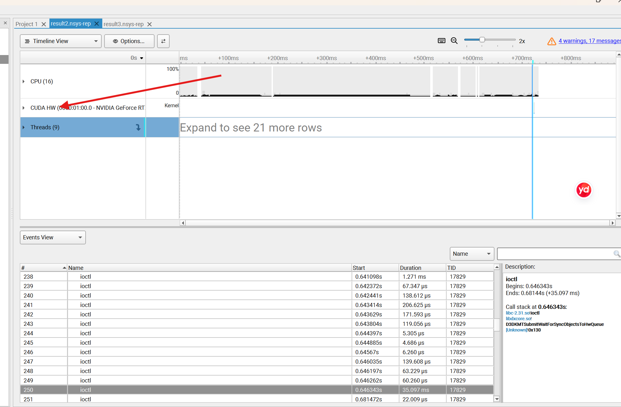This screenshot has height=407, width=621.
Task: Close the result2.nsys-rep tab
Action: tap(97, 24)
